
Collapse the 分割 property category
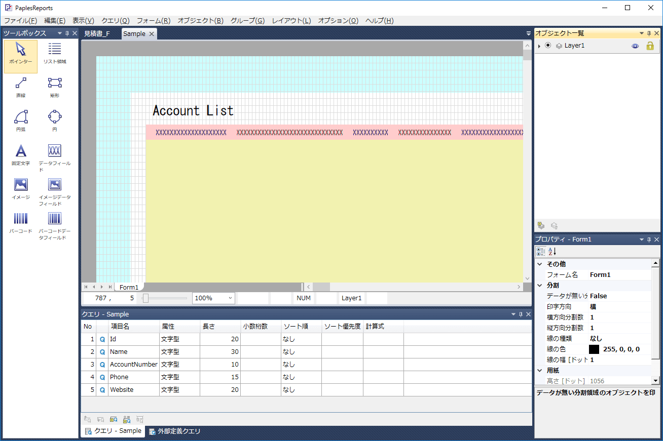[x=540, y=285]
